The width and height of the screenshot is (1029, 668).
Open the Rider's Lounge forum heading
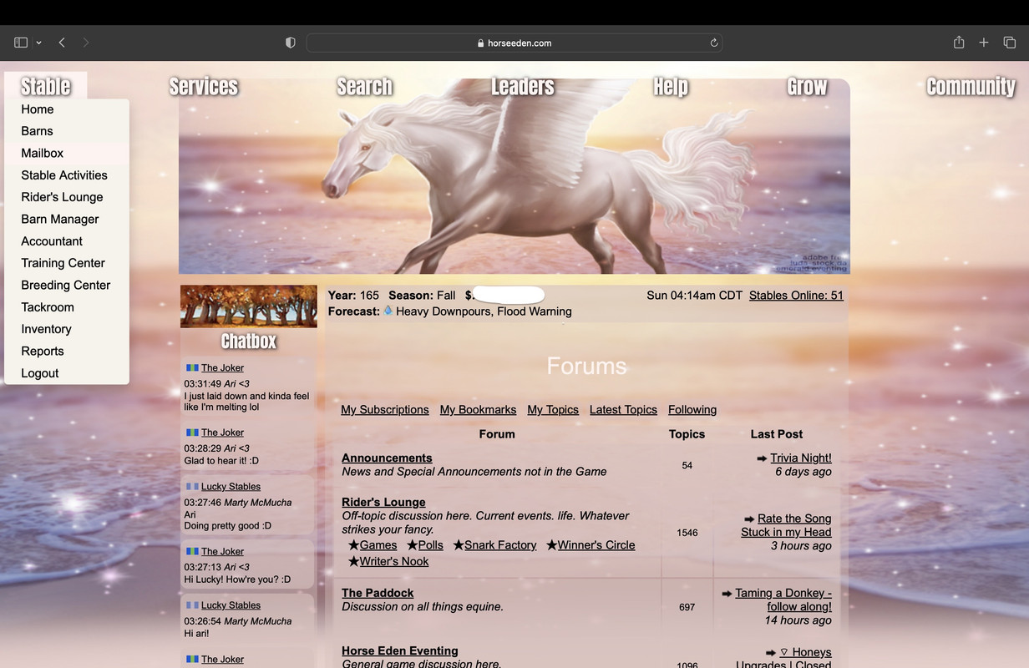(383, 502)
